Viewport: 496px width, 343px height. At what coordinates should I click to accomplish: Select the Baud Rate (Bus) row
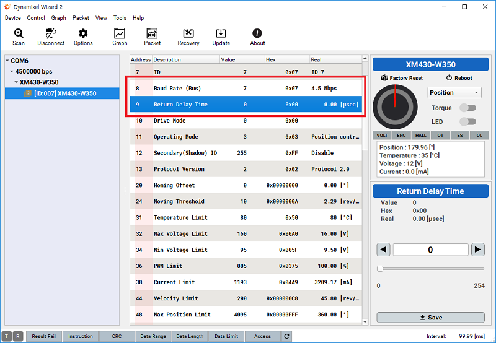click(246, 89)
